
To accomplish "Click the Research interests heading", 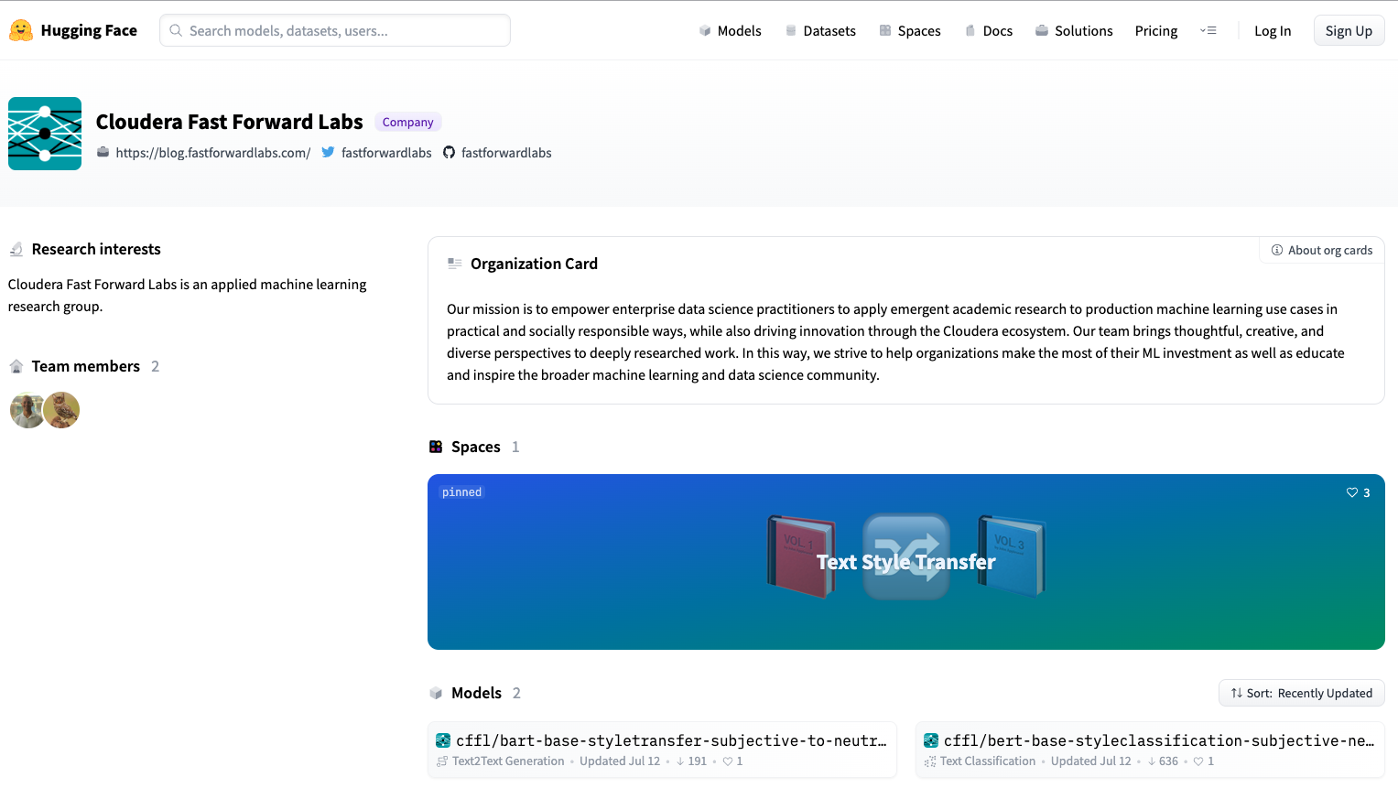I will [x=96, y=249].
